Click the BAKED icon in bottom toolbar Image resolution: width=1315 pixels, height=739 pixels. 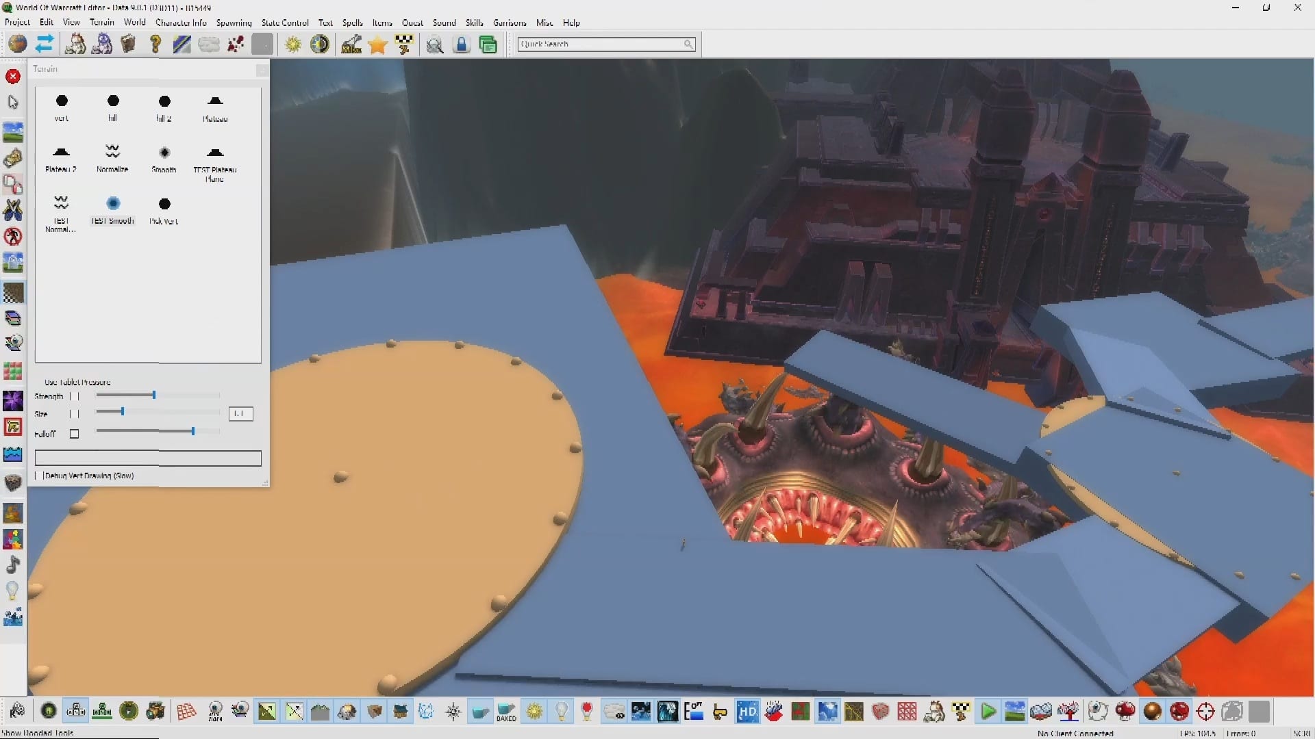tap(507, 712)
